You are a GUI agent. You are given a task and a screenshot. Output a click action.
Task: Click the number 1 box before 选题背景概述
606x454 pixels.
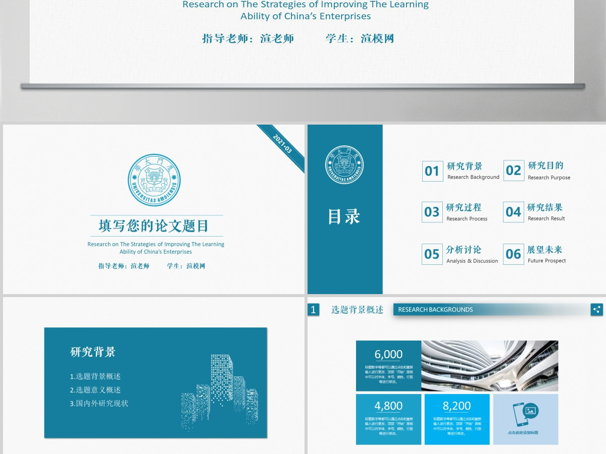pos(313,310)
